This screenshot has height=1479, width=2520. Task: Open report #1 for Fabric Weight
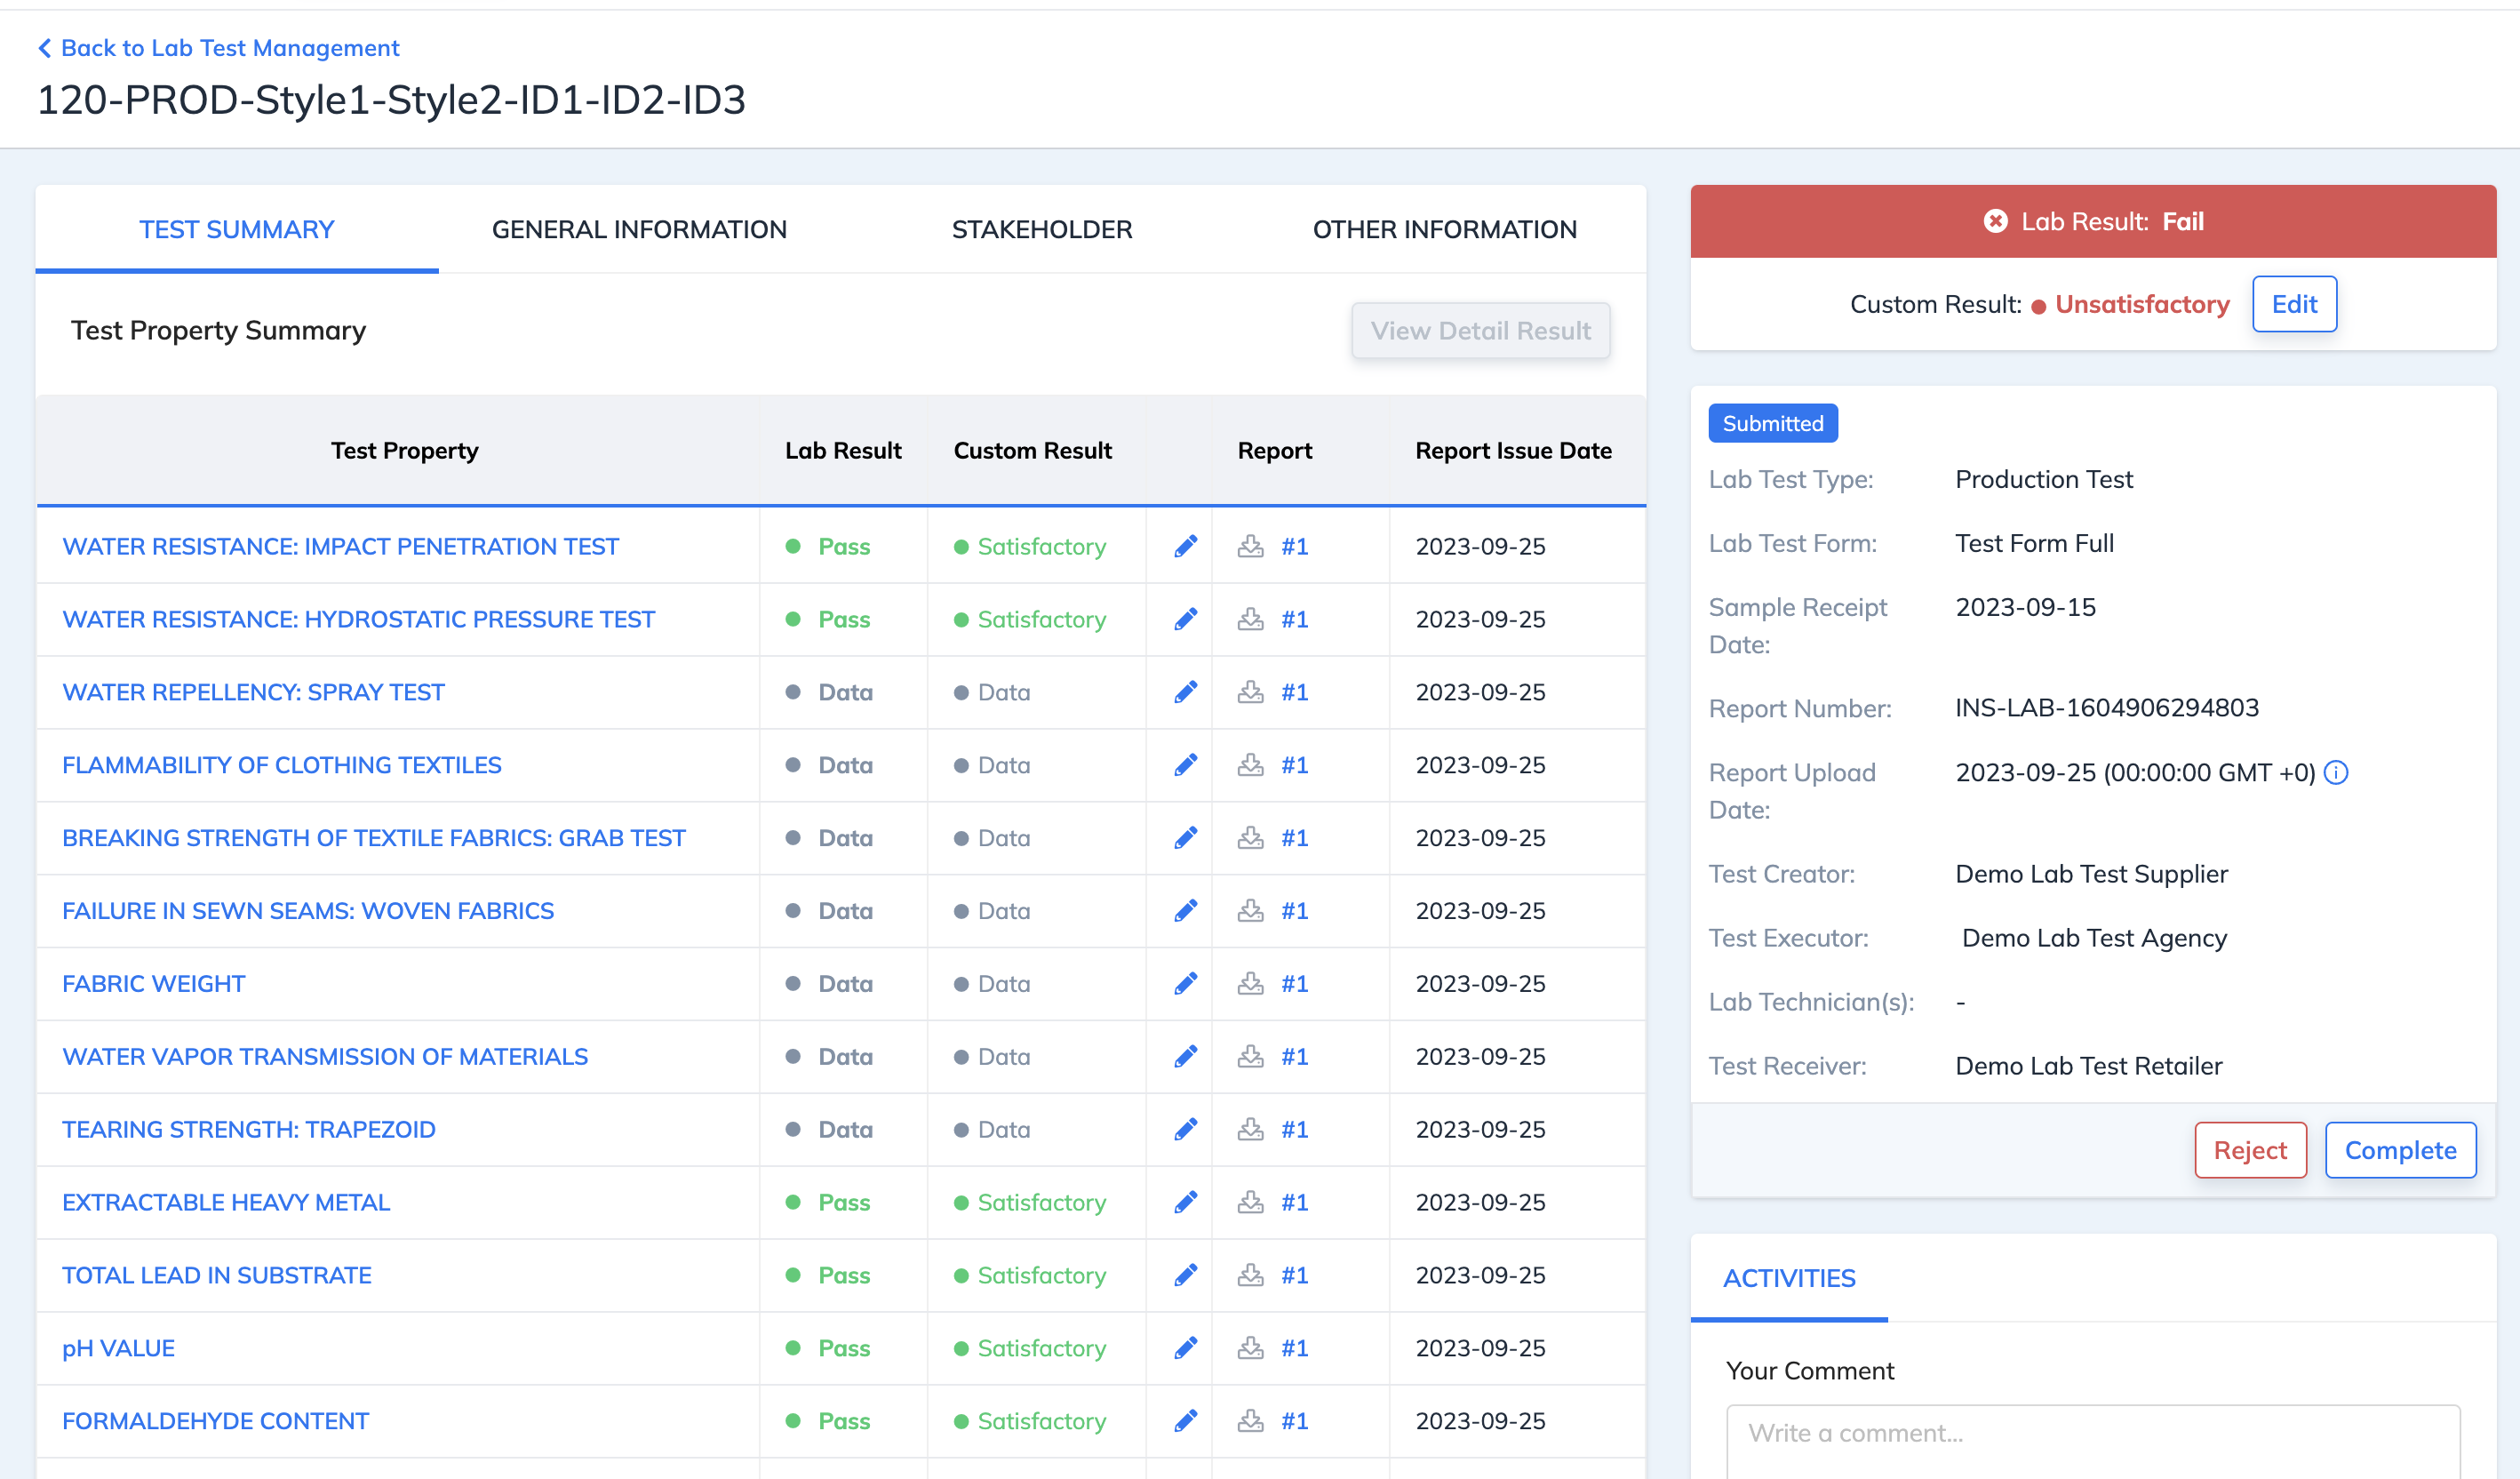pos(1295,984)
